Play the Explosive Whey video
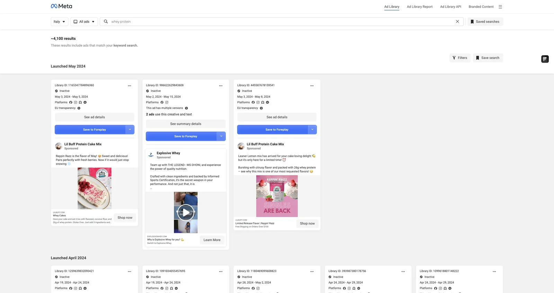 [186, 213]
